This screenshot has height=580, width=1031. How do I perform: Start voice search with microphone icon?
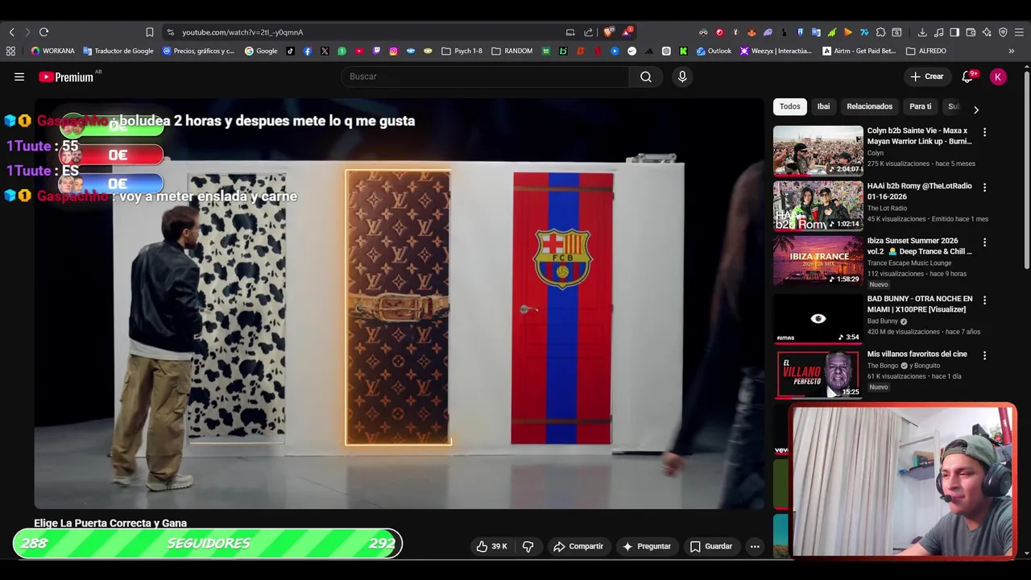click(x=682, y=77)
